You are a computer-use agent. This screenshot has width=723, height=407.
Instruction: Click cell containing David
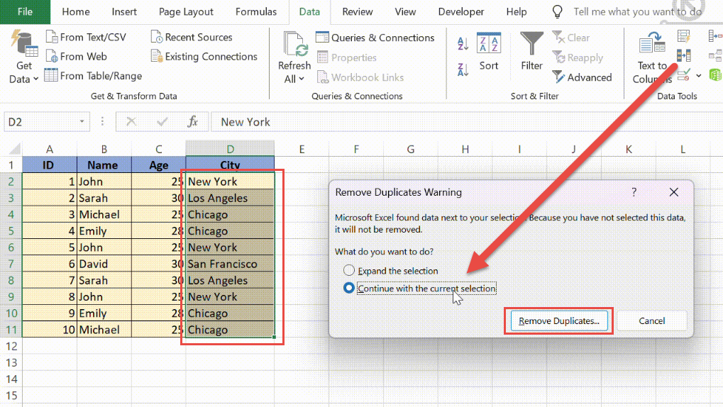point(104,264)
